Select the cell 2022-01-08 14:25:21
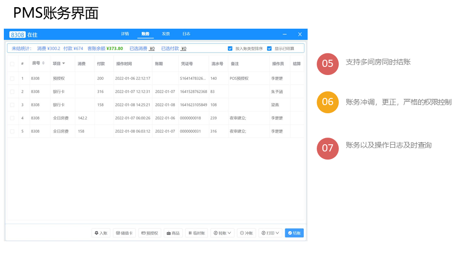This screenshot has height=258, width=460. pos(133,105)
